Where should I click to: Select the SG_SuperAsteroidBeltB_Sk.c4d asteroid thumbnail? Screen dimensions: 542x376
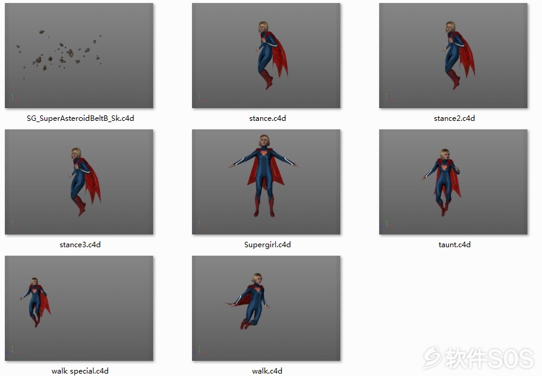point(79,56)
